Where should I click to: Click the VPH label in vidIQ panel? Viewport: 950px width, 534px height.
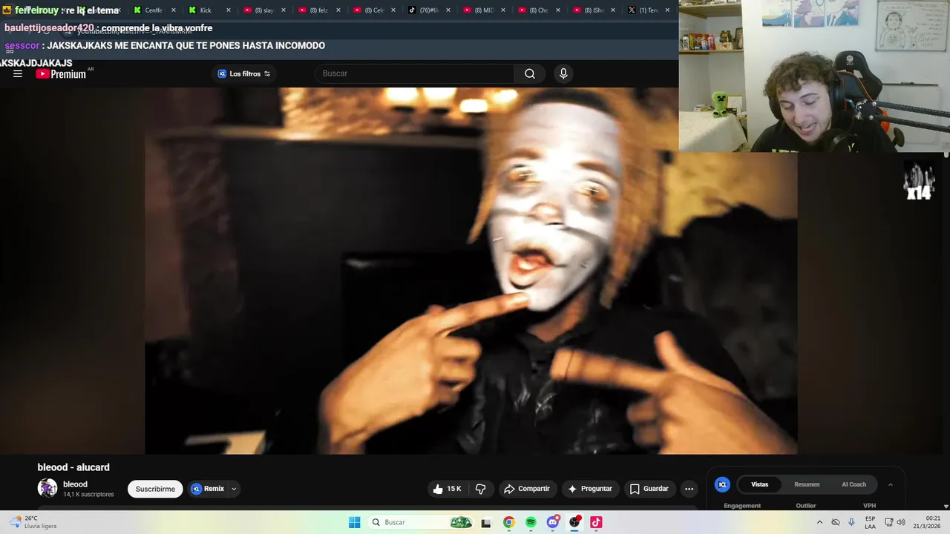[x=869, y=506]
